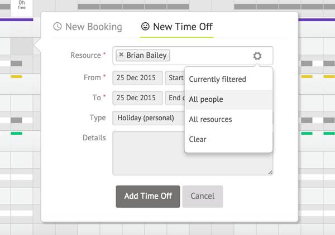Screen dimensions: 335x235
Task: Select the New Time Off tab
Action: pos(176,27)
